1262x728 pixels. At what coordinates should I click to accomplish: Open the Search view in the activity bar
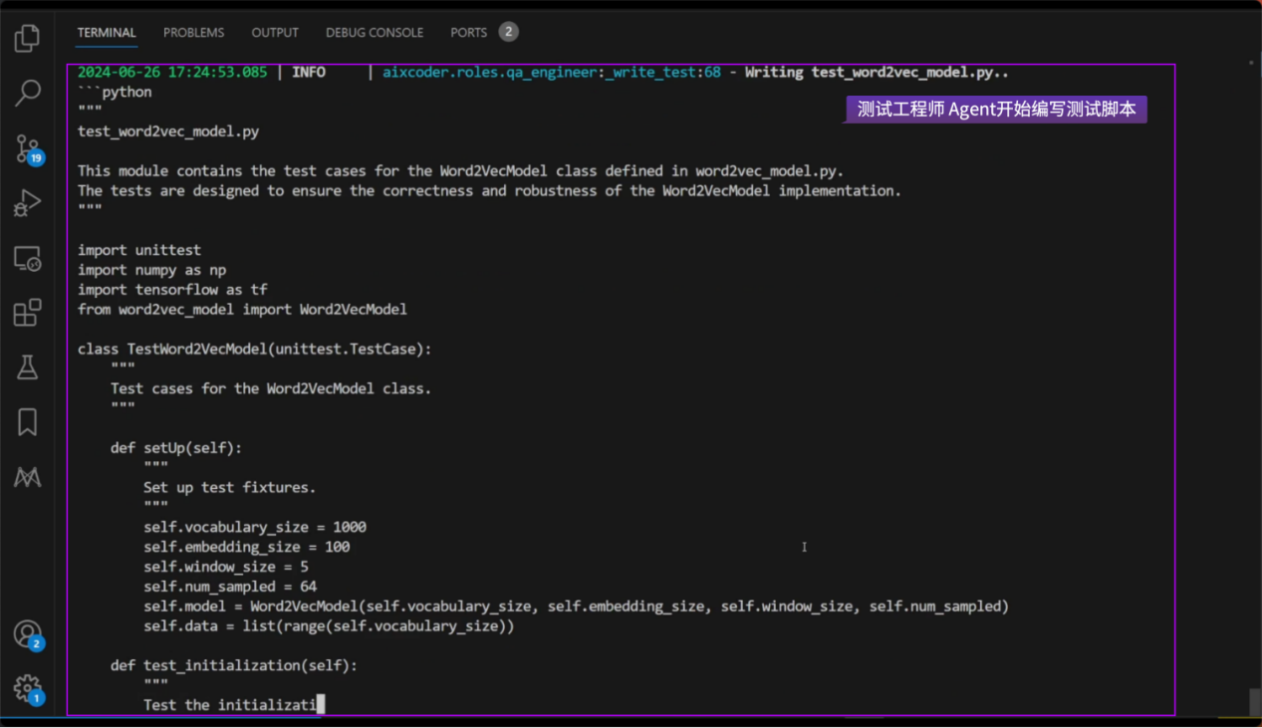pos(27,94)
